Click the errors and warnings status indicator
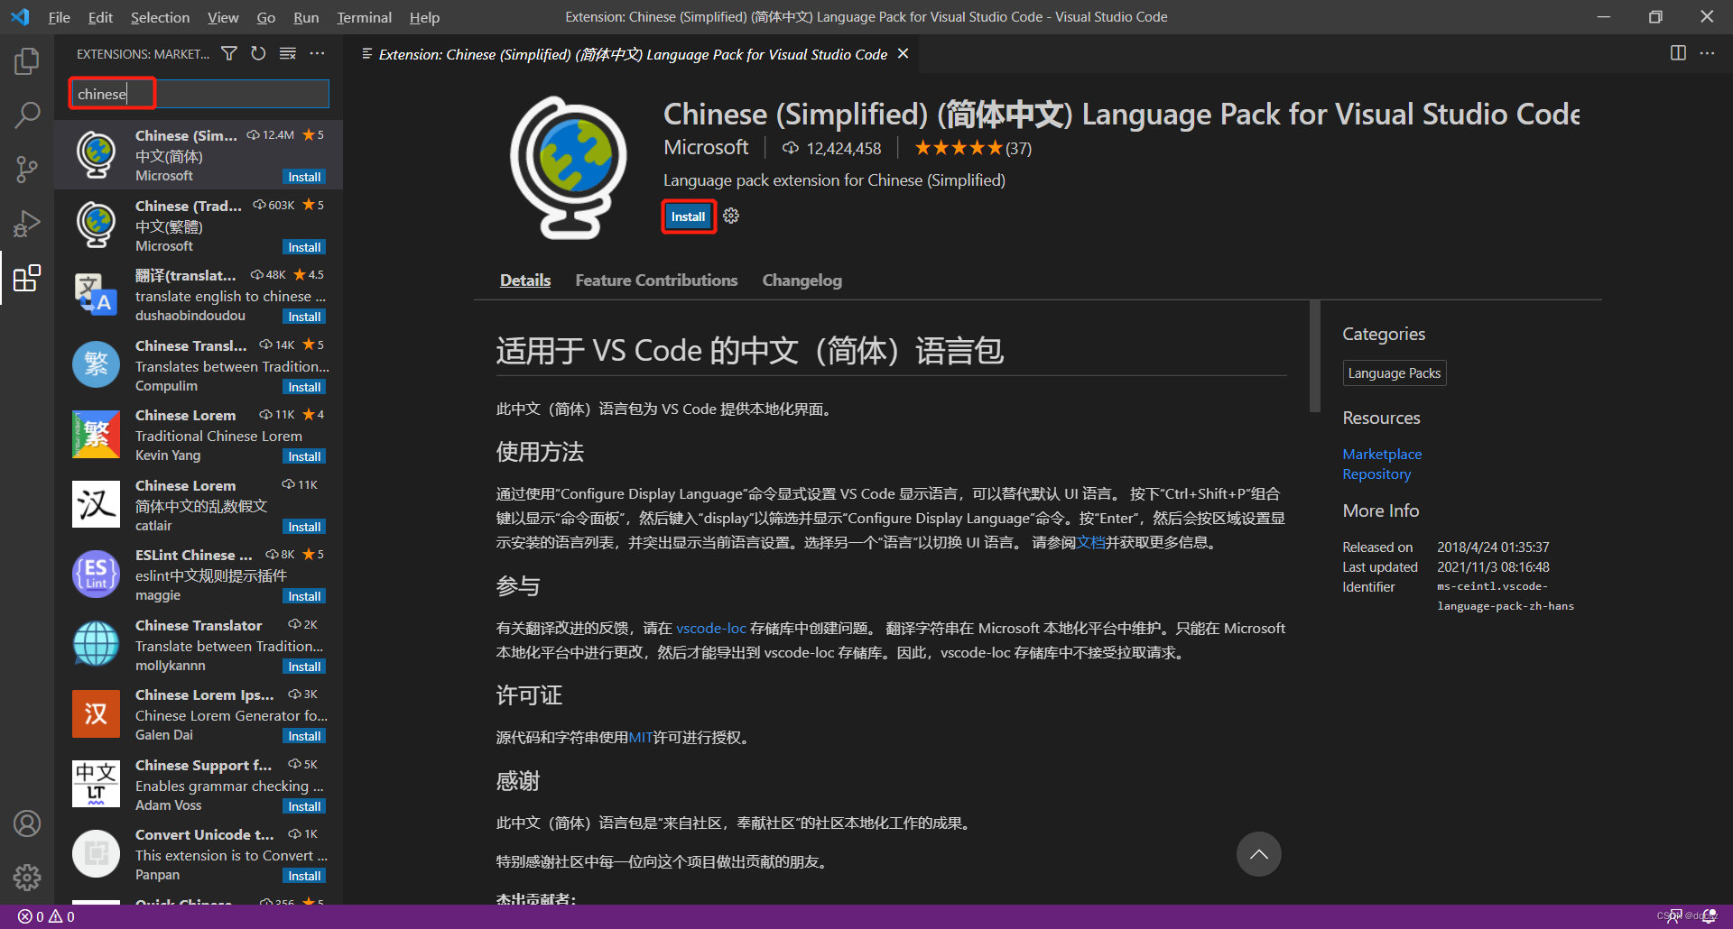 pos(47,916)
